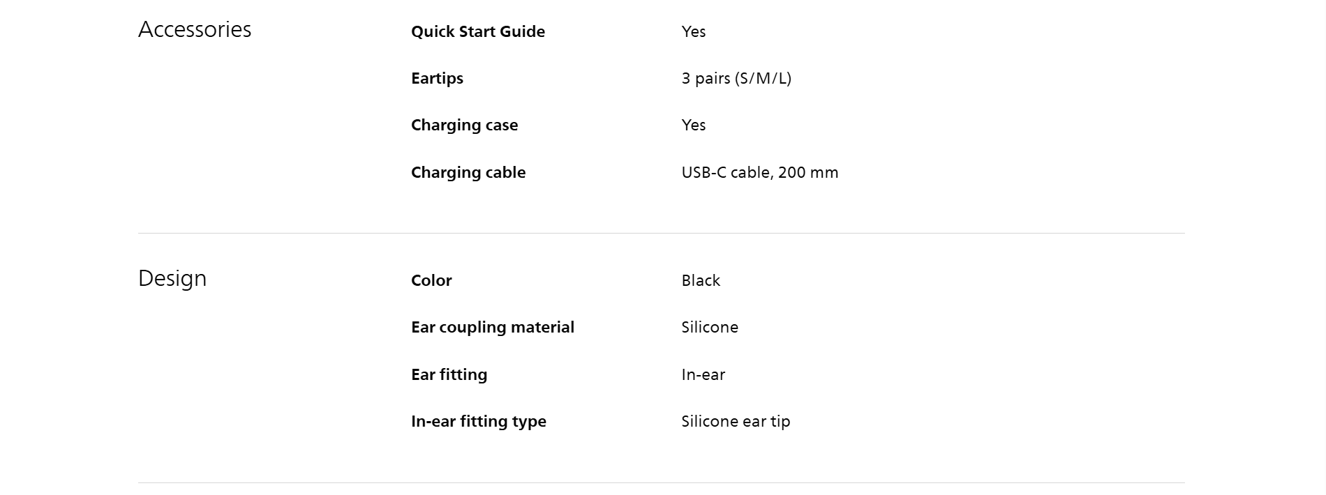Screen dimensions: 1326x495
Task: Click the In-ear fitting type label
Action: click(x=478, y=421)
